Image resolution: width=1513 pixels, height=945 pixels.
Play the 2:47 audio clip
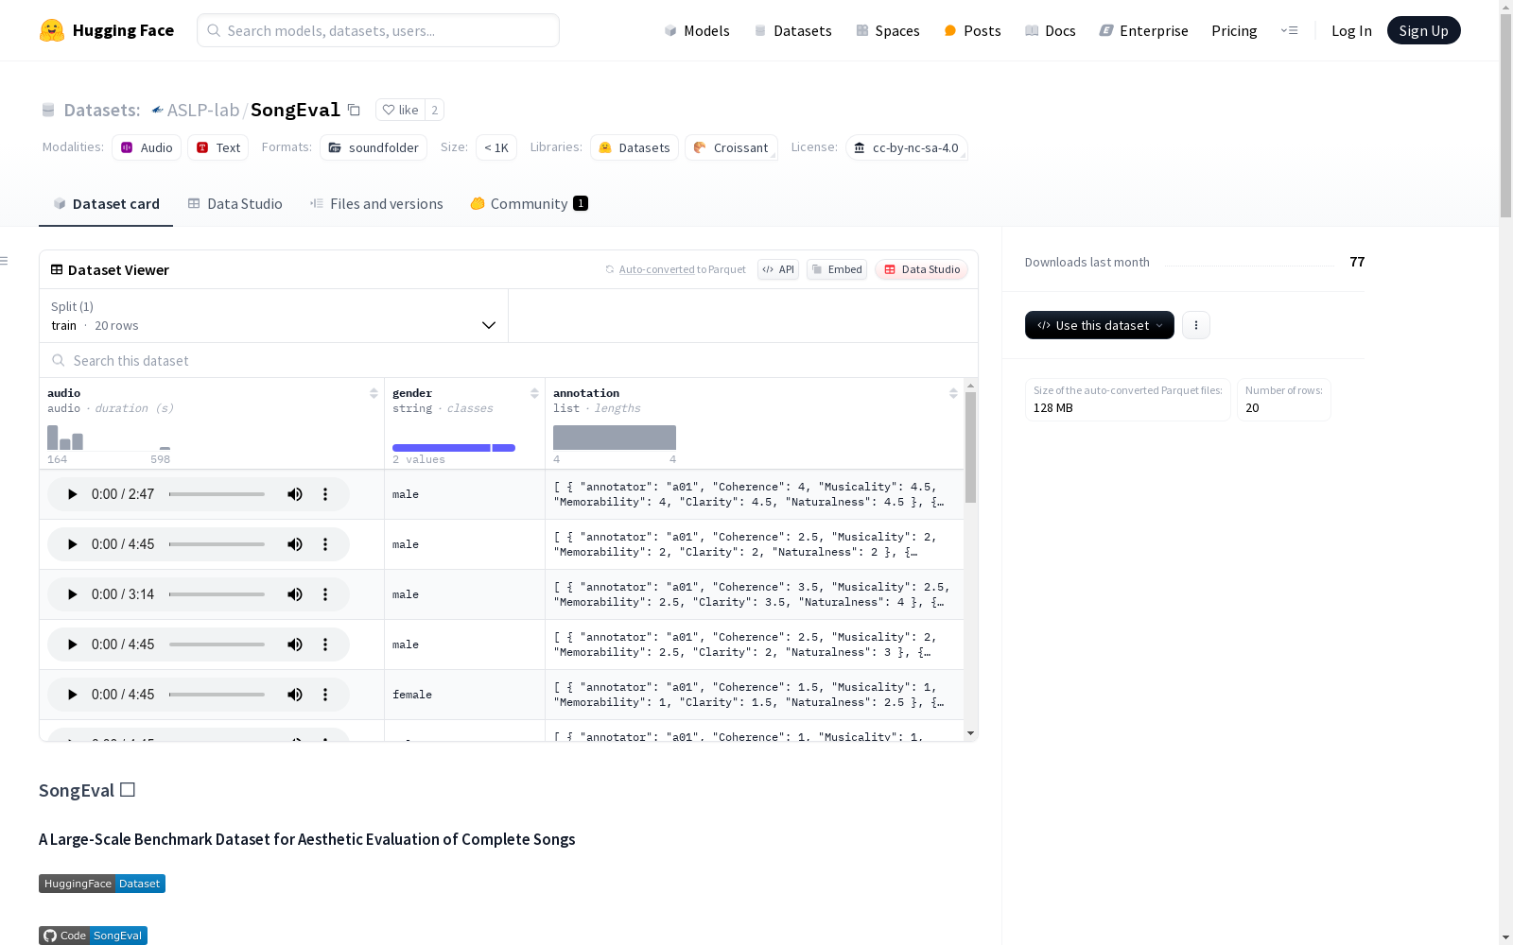coord(72,494)
